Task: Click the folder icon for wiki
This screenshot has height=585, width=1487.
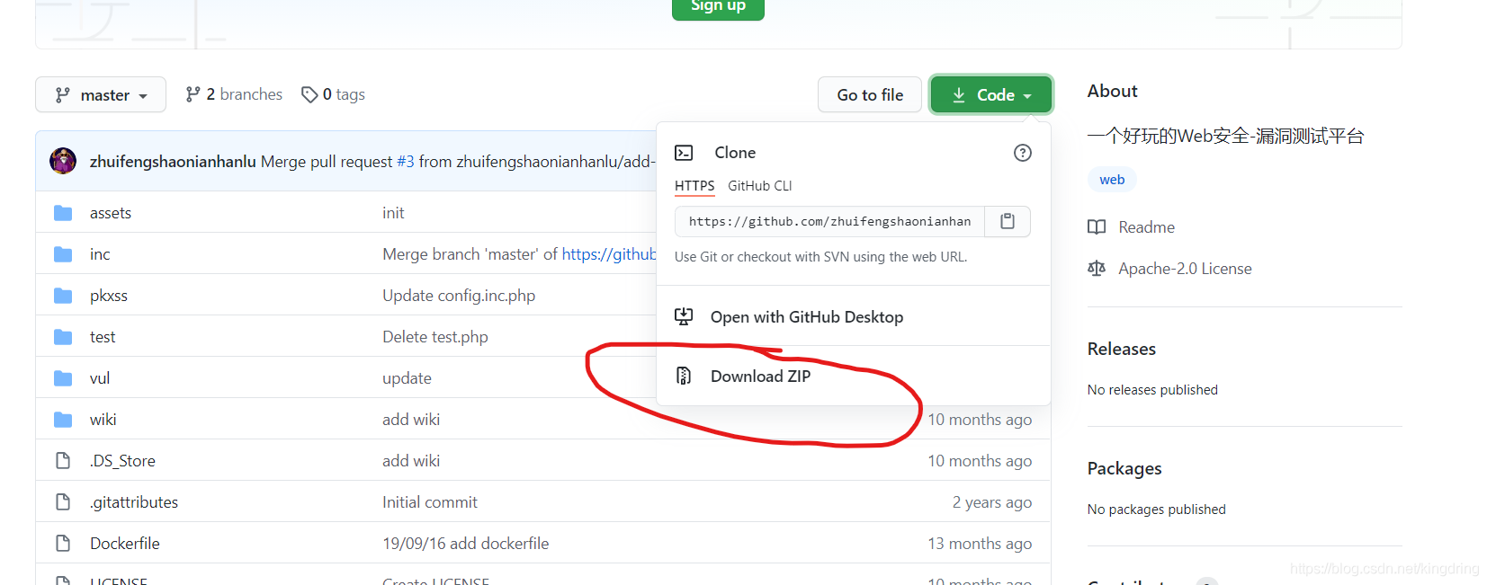Action: click(63, 420)
